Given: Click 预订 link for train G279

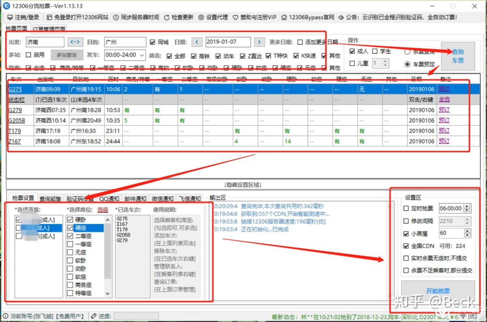Looking at the screenshot, I should tap(444, 110).
